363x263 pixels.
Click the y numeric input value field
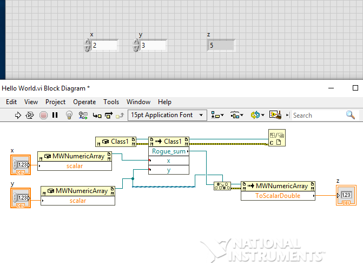(x=154, y=46)
